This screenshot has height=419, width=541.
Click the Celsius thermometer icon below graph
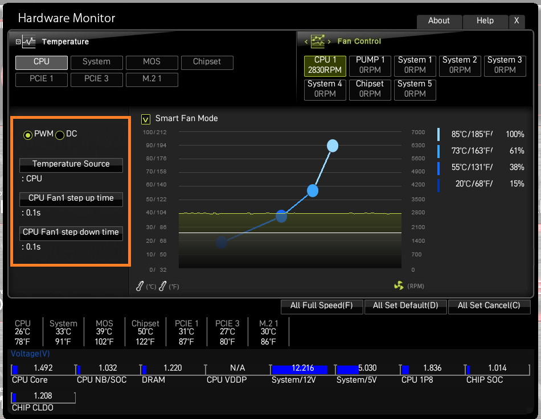click(x=140, y=286)
